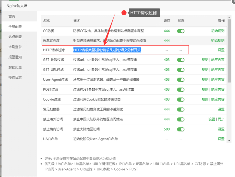235x177 pixels.
Task: Click the 444 response code of CC防御
Action: (x=167, y=31)
